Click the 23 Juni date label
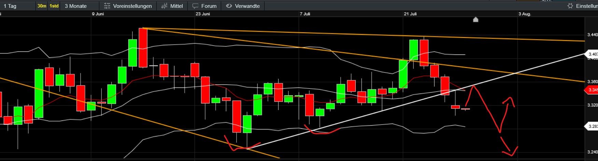Viewport: 598px width, 161px height. [x=203, y=14]
